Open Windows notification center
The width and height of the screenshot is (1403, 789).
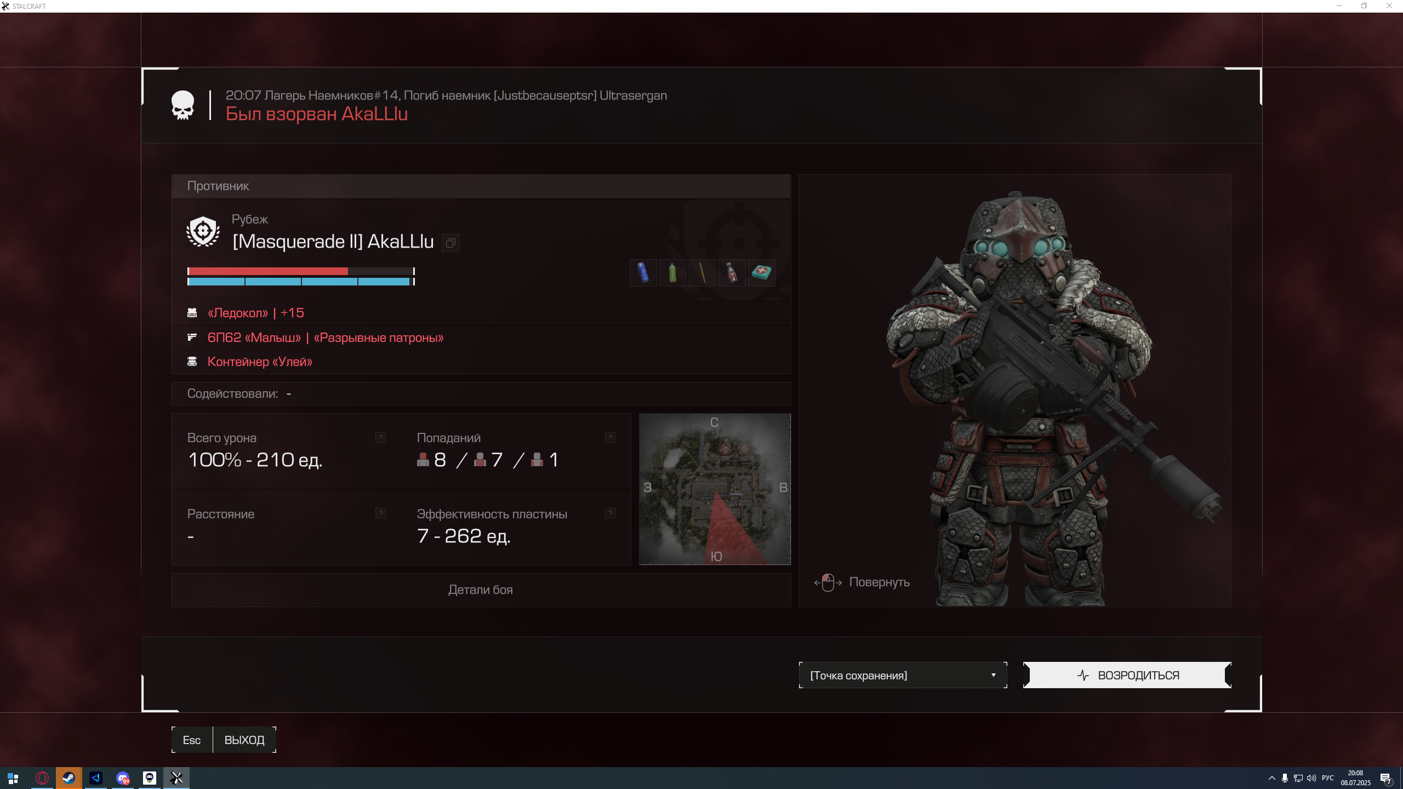1386,779
